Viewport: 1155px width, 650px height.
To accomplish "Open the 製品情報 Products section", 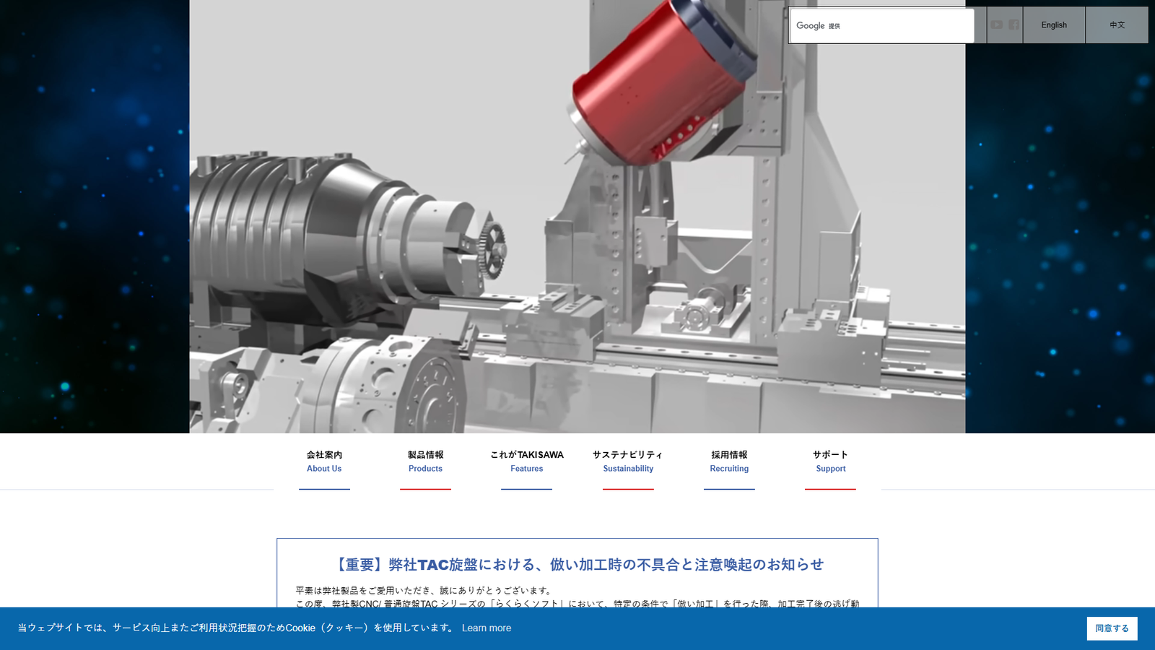I will click(425, 461).
